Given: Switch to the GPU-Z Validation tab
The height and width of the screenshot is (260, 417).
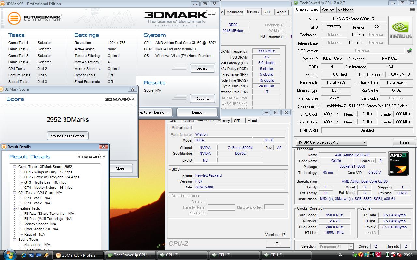Looking at the screenshot, I should point(346,10).
